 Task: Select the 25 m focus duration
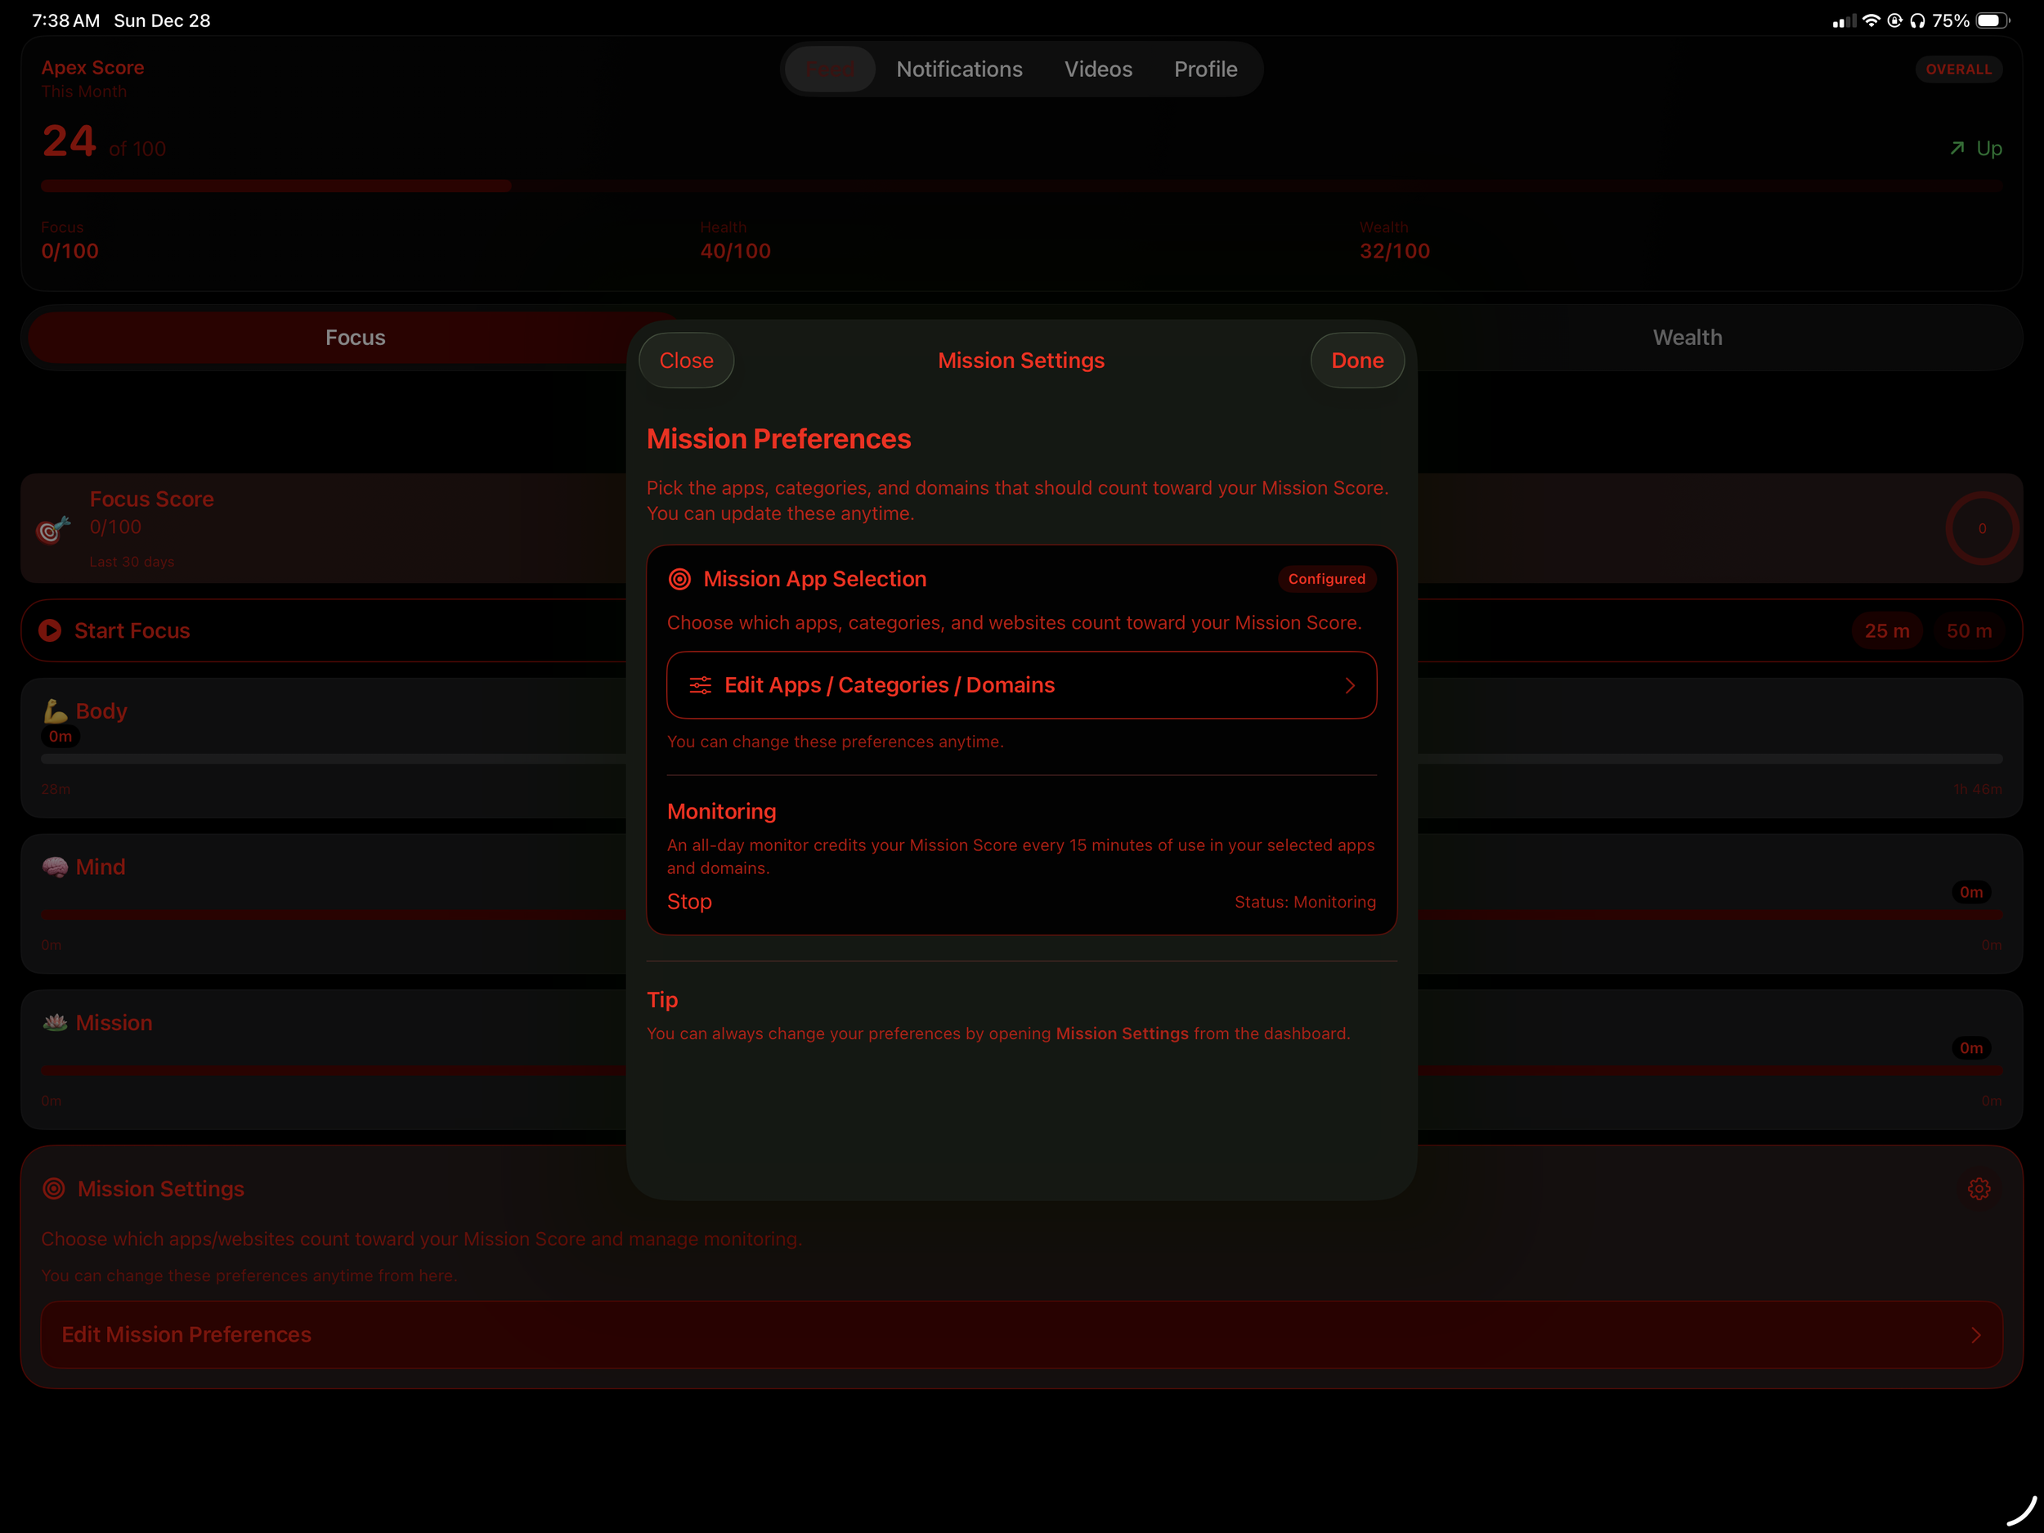[x=1886, y=631]
